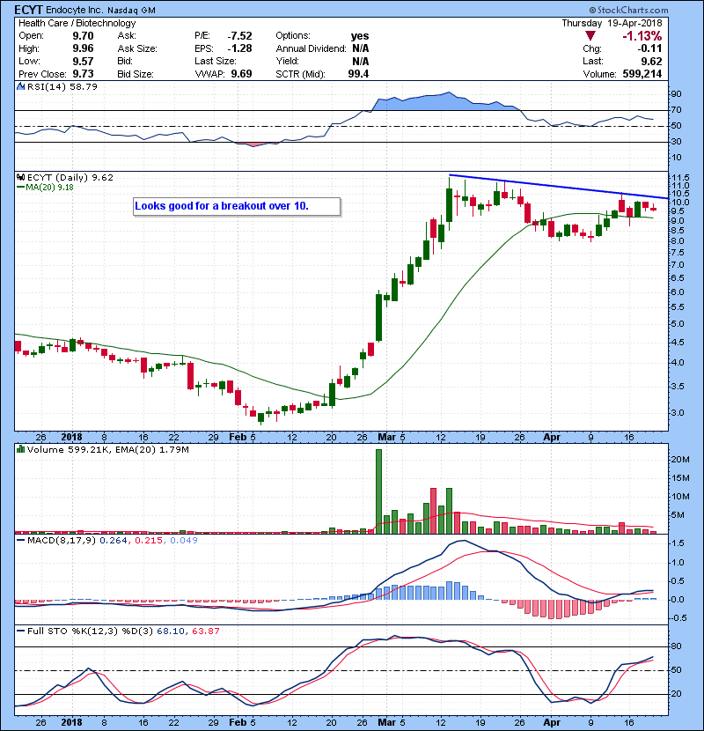The height and width of the screenshot is (731, 704).
Task: Click the ECYT (Daily) 9.62 legend text
Action: coord(70,178)
